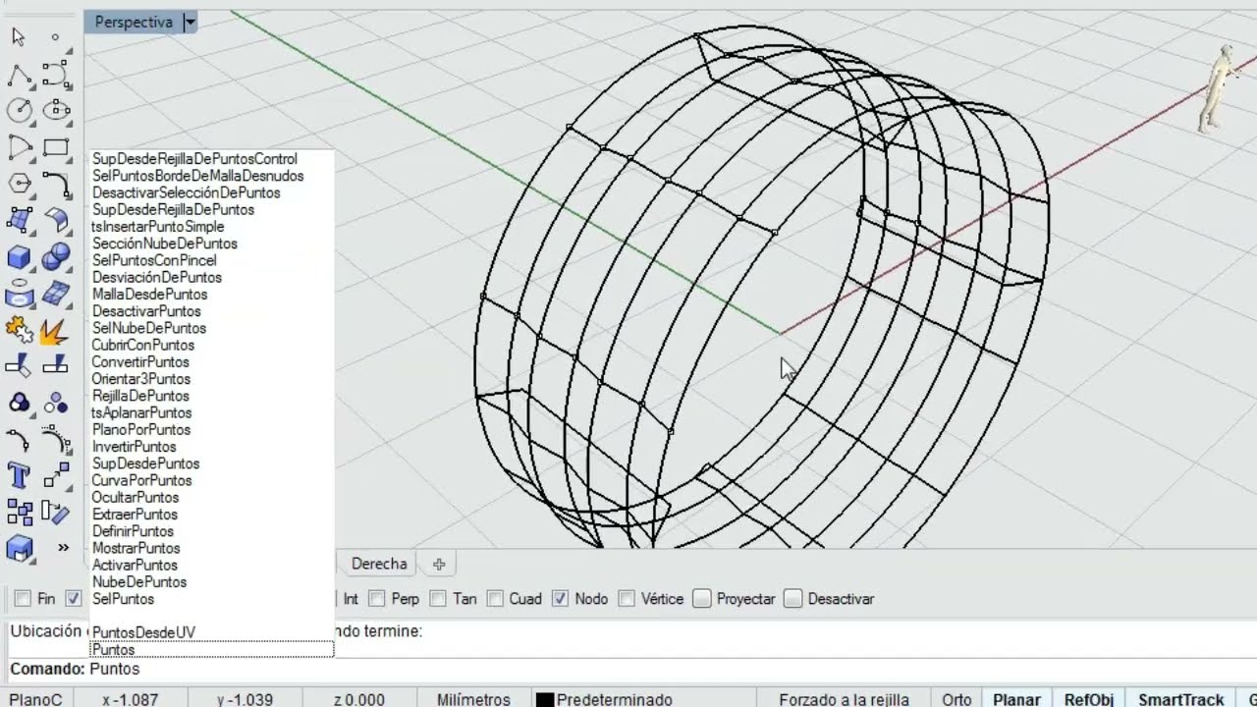Select the Split tool
The image size is (1257, 707).
coord(56,366)
